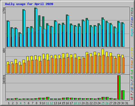Click the green 'Hits' legend label

[132, 11]
